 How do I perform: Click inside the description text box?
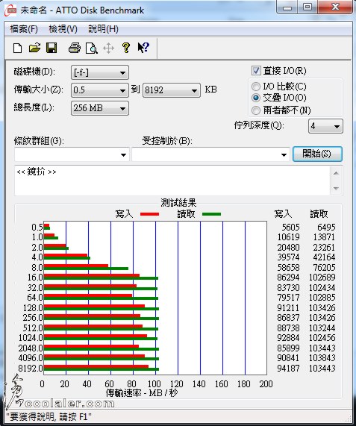pos(172,181)
